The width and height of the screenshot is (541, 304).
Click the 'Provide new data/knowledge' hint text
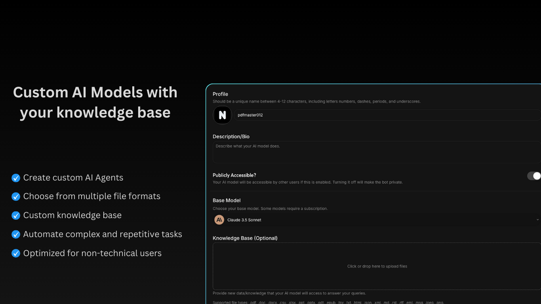(x=290, y=294)
